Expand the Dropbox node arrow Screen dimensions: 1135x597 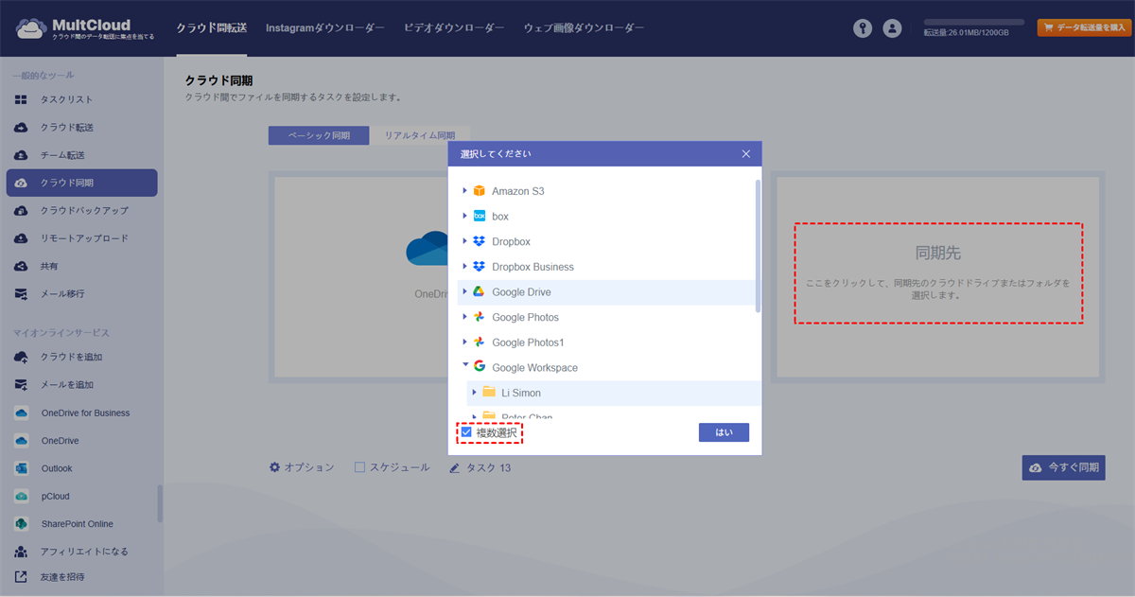tap(465, 241)
